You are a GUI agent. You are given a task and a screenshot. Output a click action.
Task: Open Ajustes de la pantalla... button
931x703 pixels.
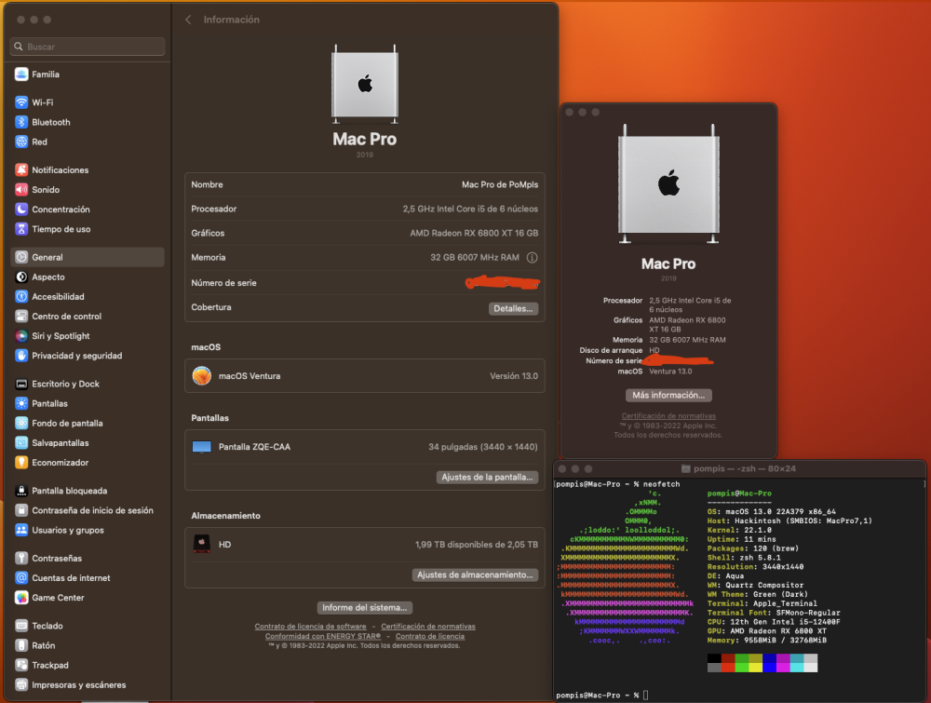pyautogui.click(x=487, y=477)
